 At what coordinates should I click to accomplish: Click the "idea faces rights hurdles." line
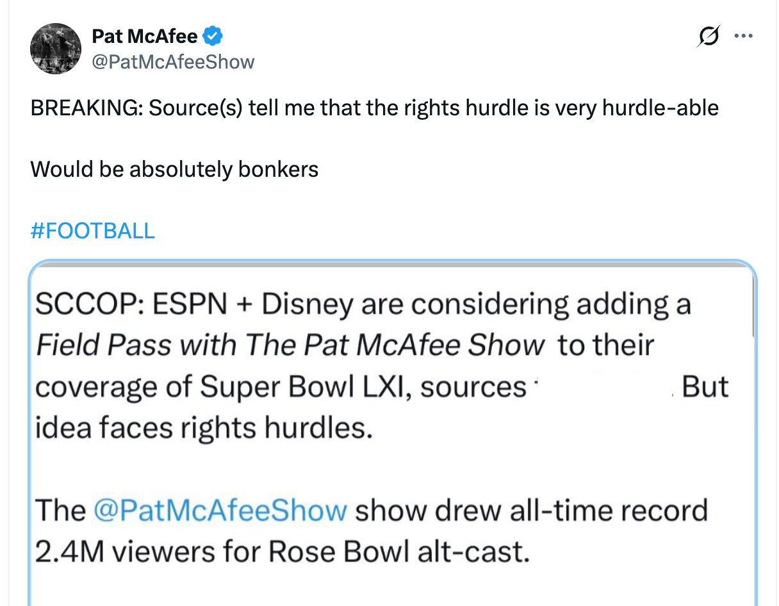pyautogui.click(x=204, y=427)
